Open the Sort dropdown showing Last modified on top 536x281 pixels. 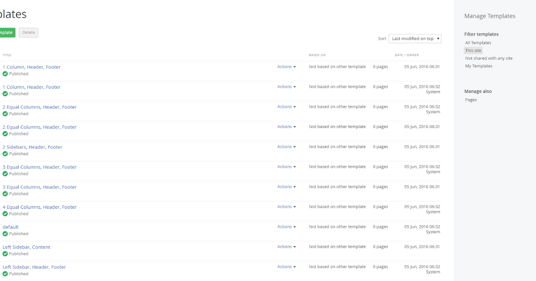pyautogui.click(x=415, y=38)
